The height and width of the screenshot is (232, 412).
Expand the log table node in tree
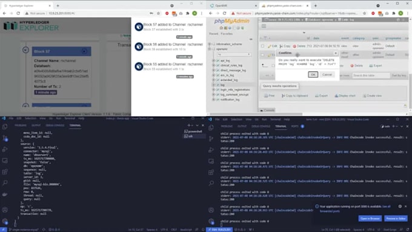[214, 85]
